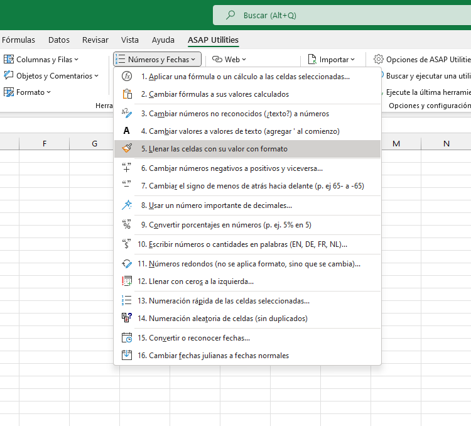Viewport: 471px width, 426px height.
Task: Click the Formato table icon
Action: click(9, 92)
